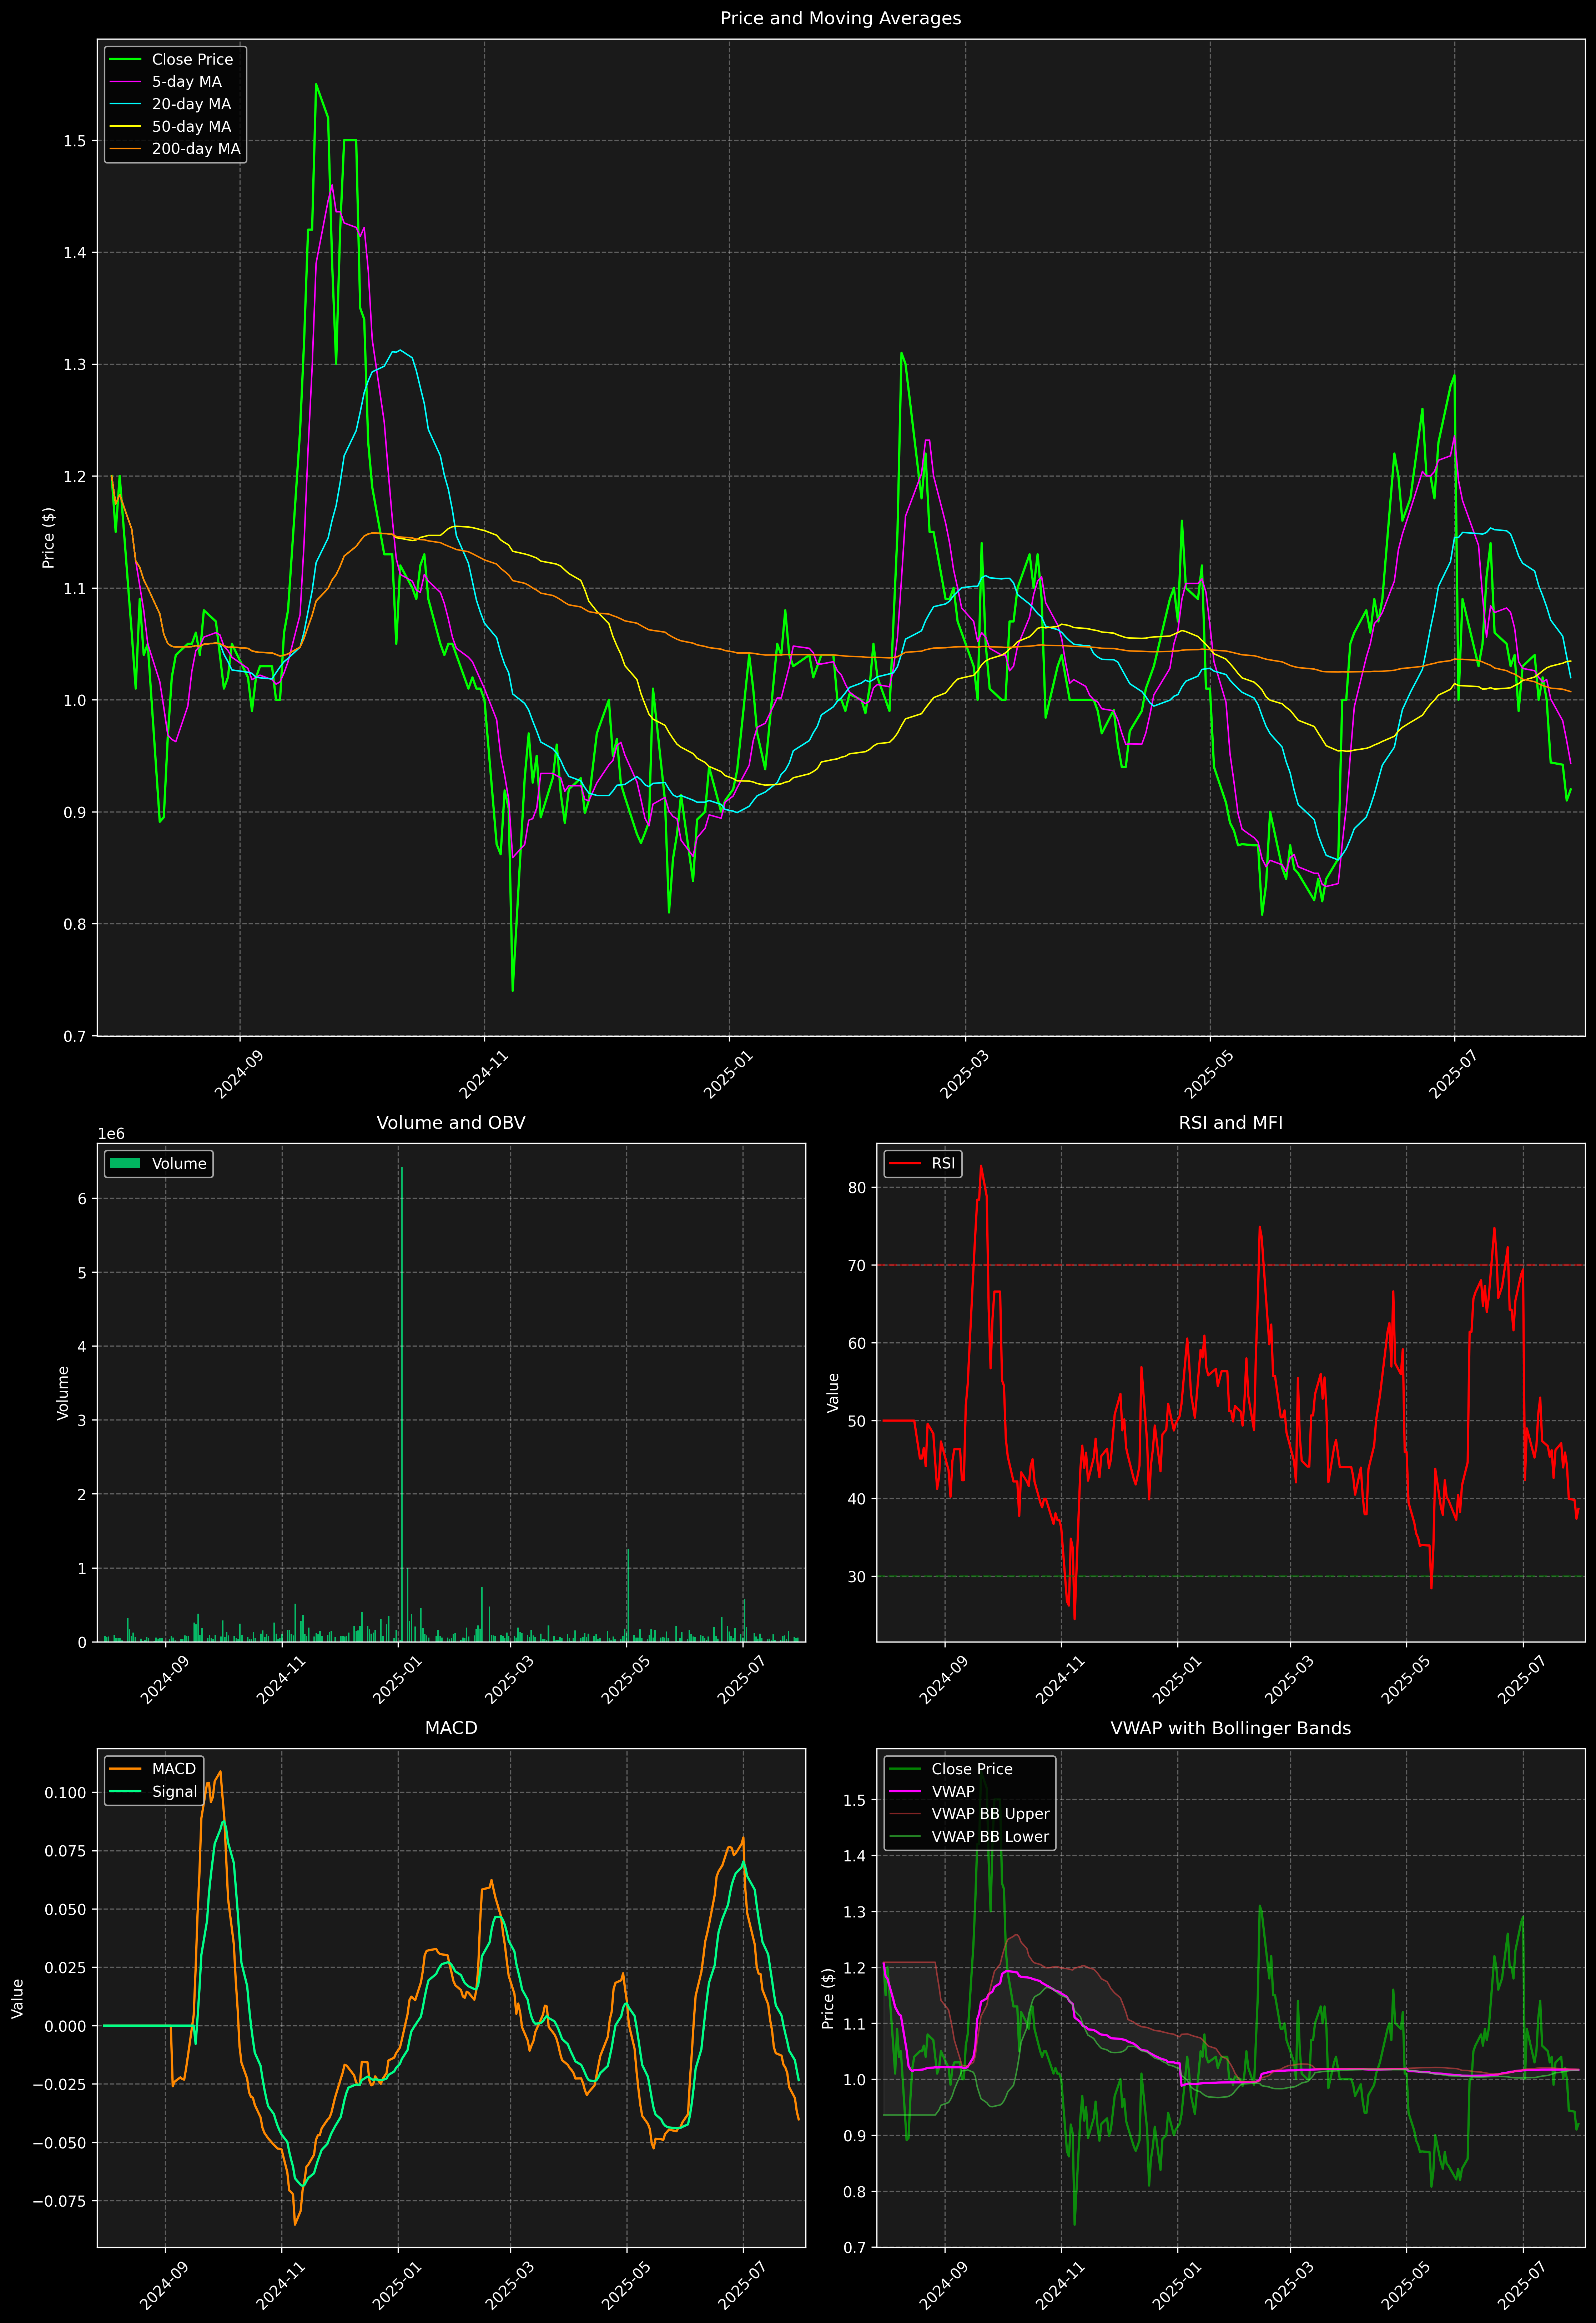This screenshot has width=1596, height=2323.
Task: Click the 2024-09 date label under top chart
Action: click(x=239, y=1073)
